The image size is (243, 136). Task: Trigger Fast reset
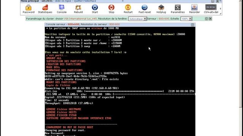click(145, 9)
